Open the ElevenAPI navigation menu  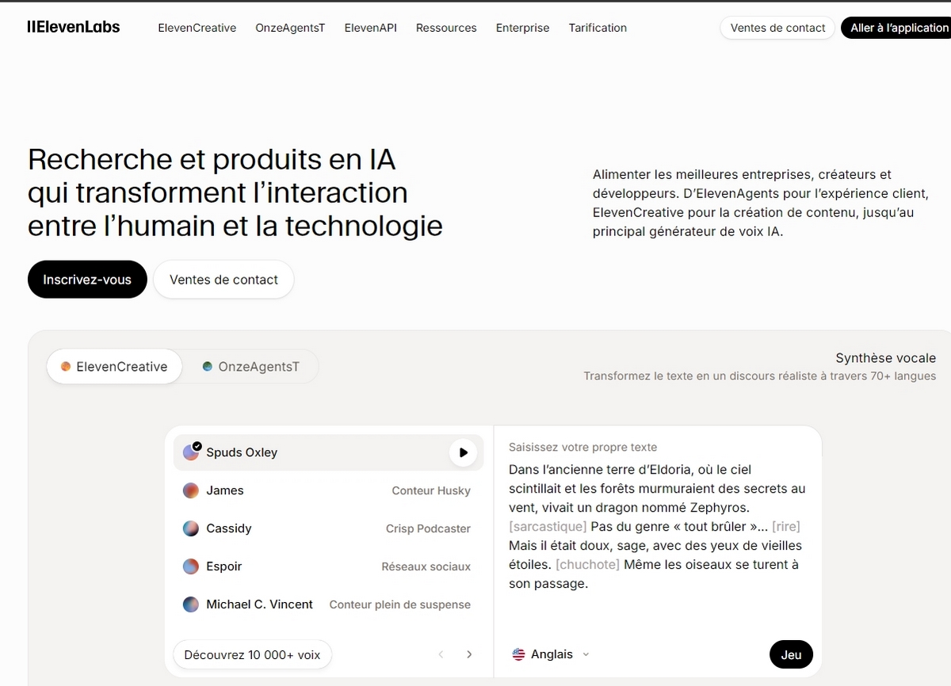point(370,28)
